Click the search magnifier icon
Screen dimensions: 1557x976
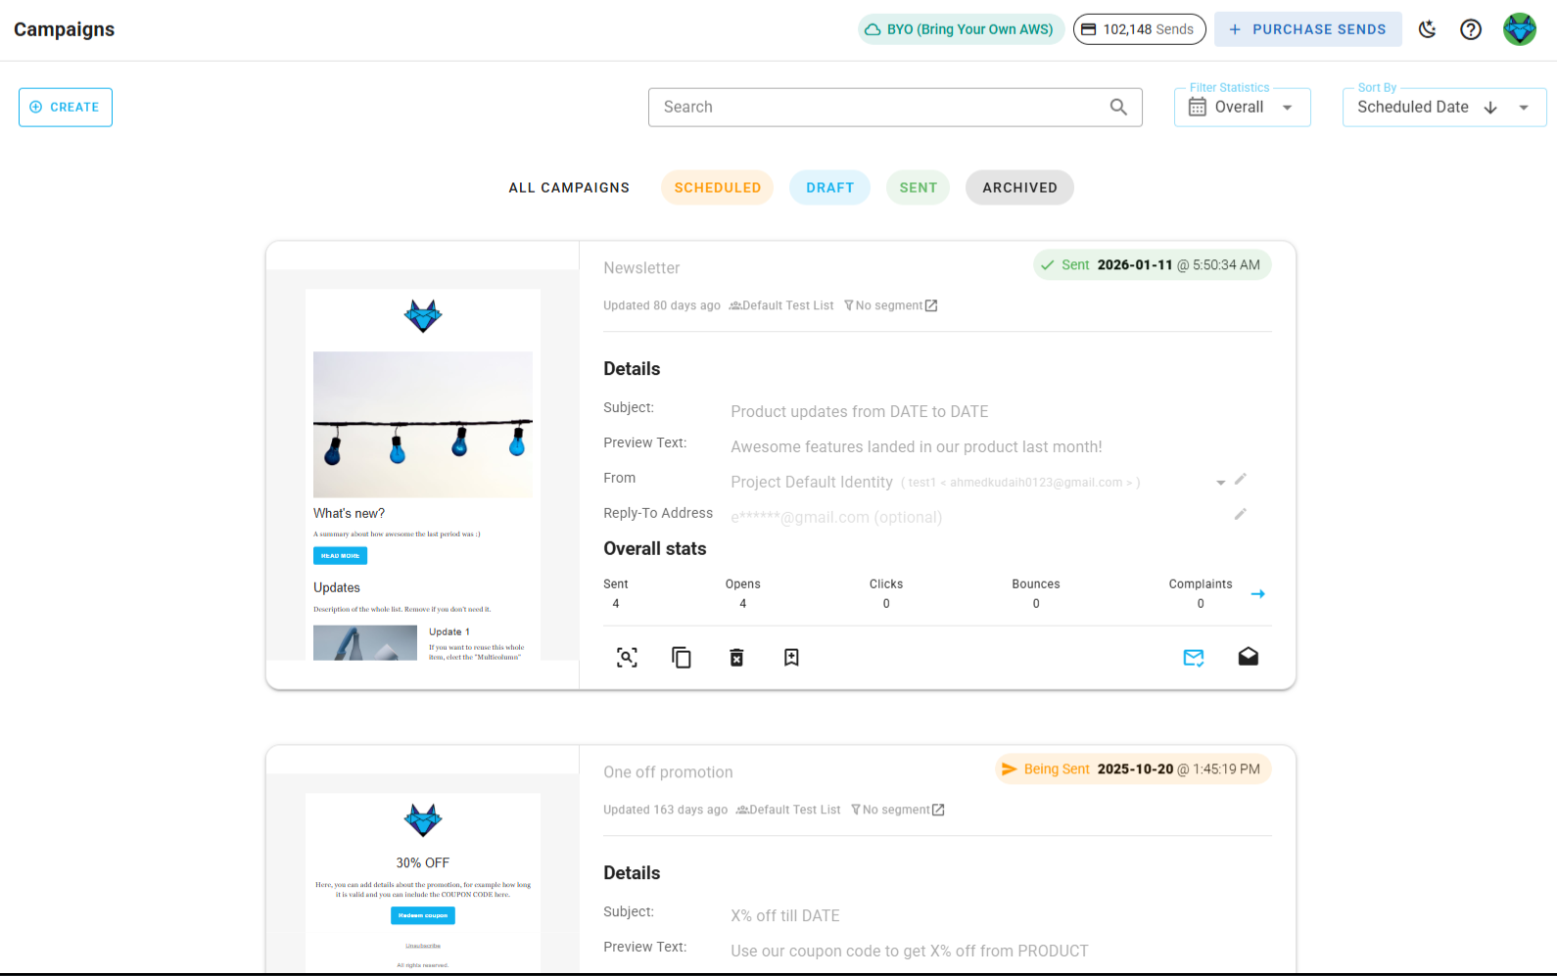1118,107
